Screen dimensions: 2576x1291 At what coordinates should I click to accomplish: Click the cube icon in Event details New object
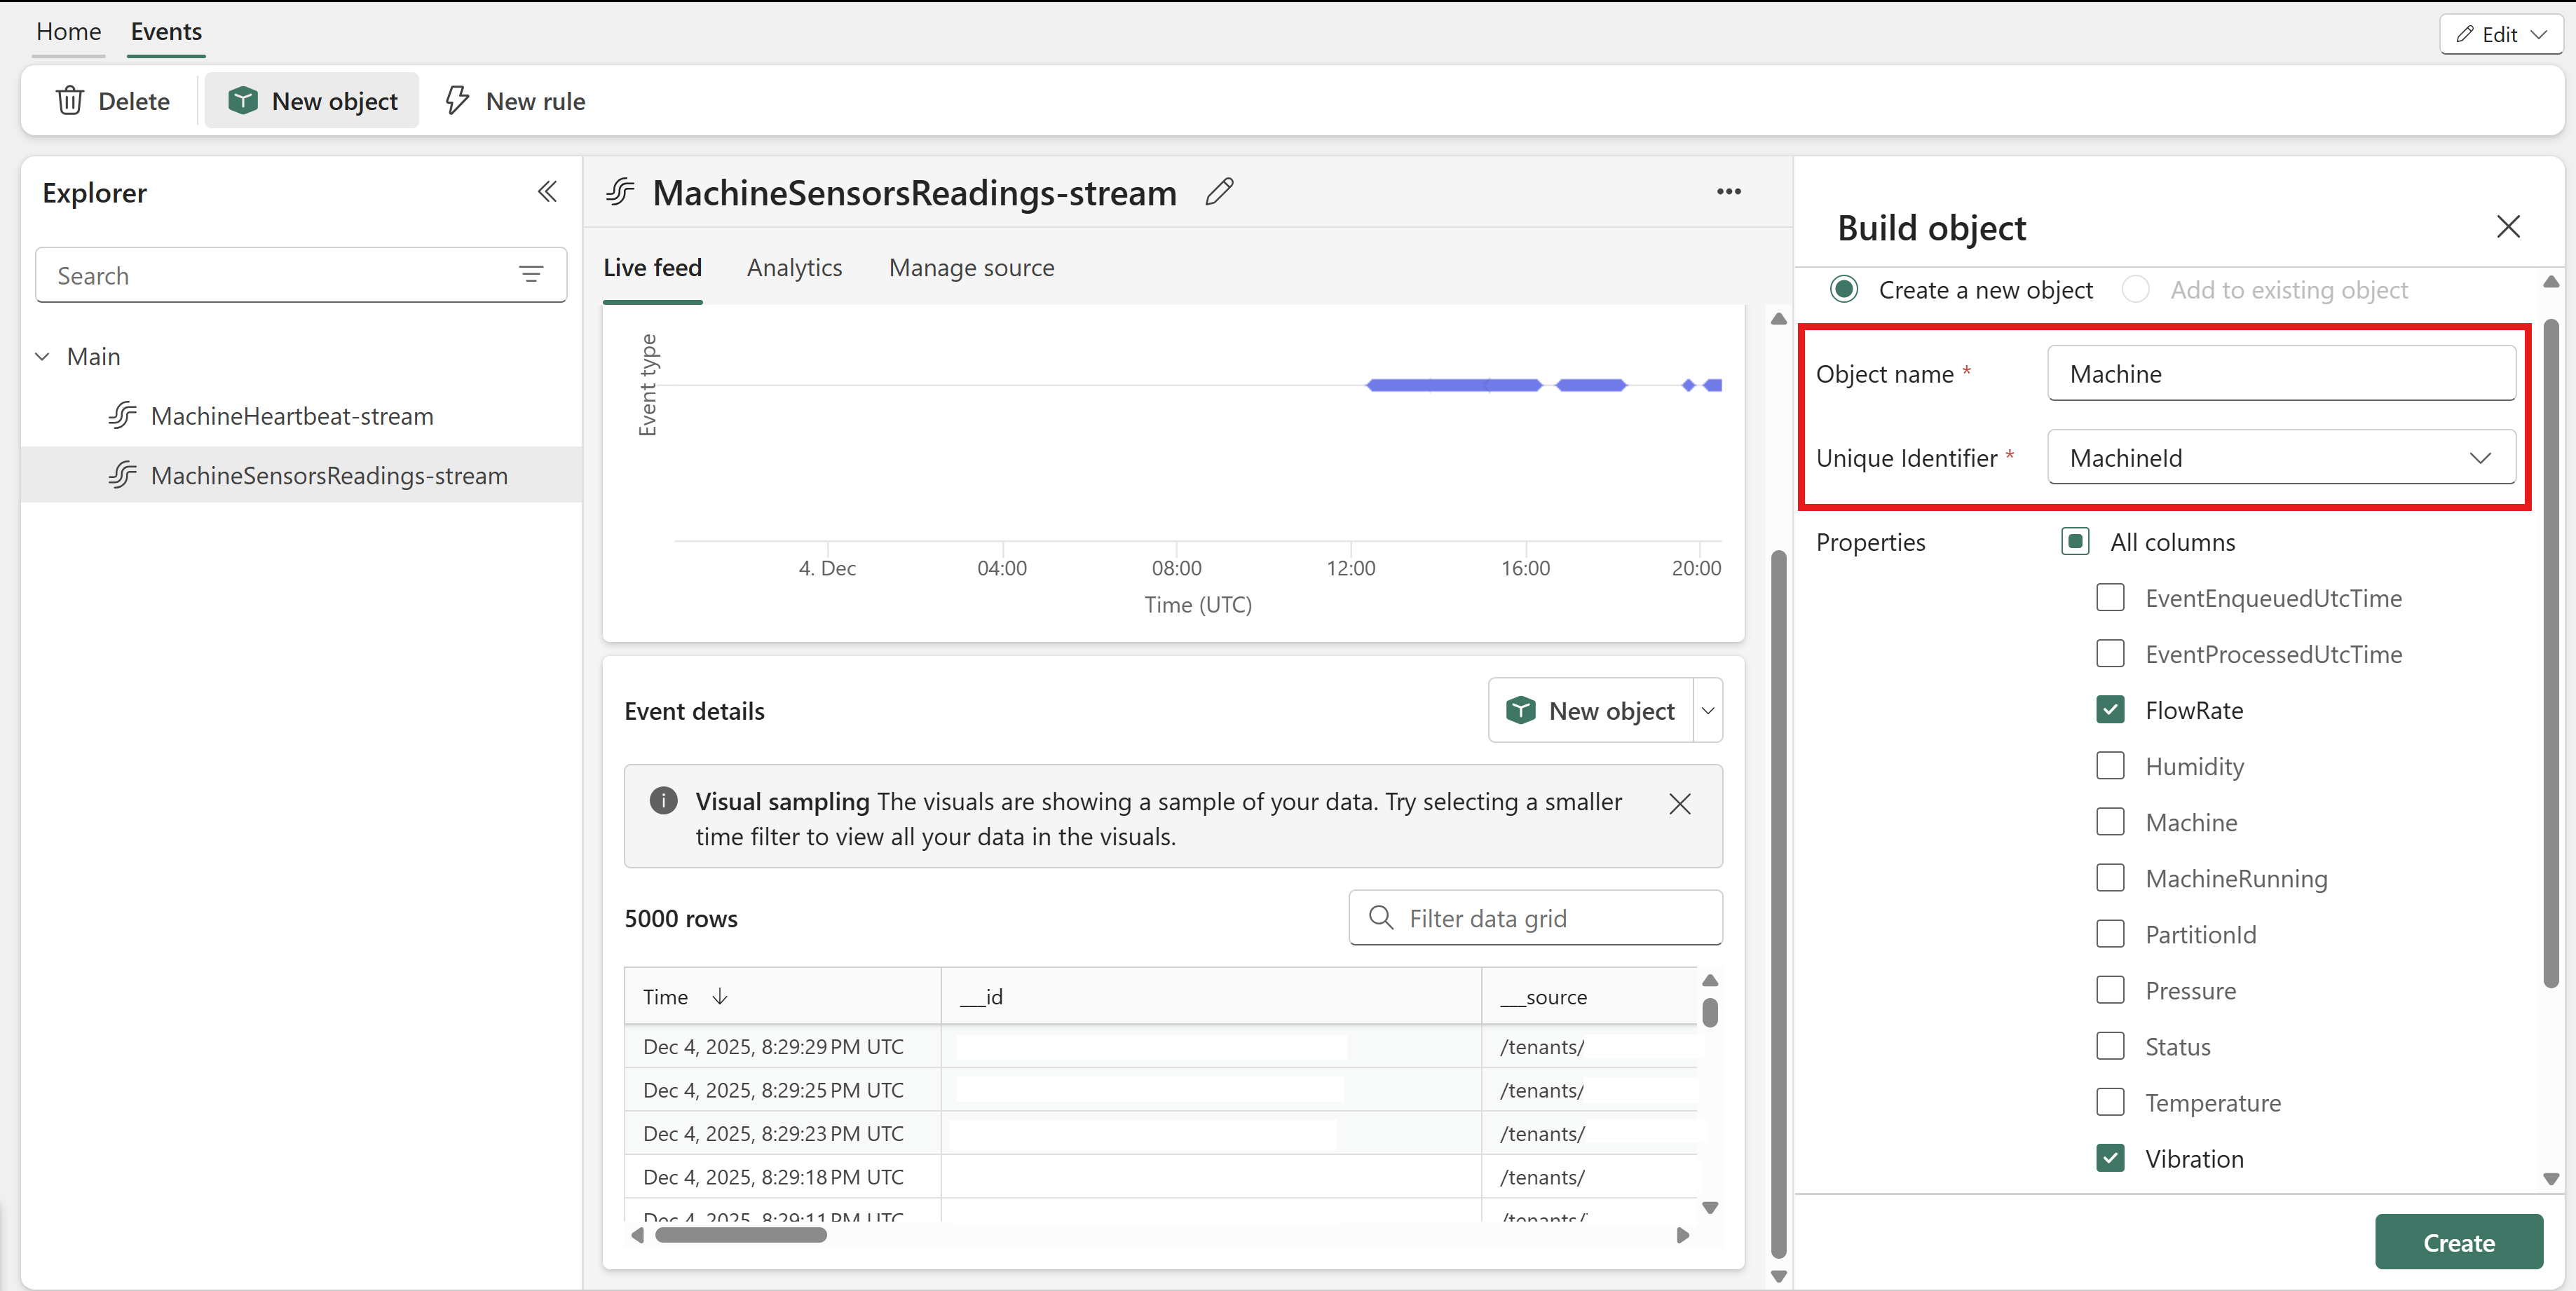(x=1521, y=711)
